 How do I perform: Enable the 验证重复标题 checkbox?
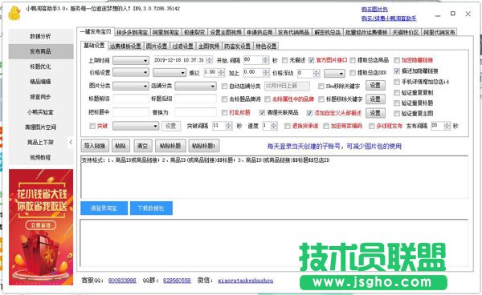click(x=397, y=103)
